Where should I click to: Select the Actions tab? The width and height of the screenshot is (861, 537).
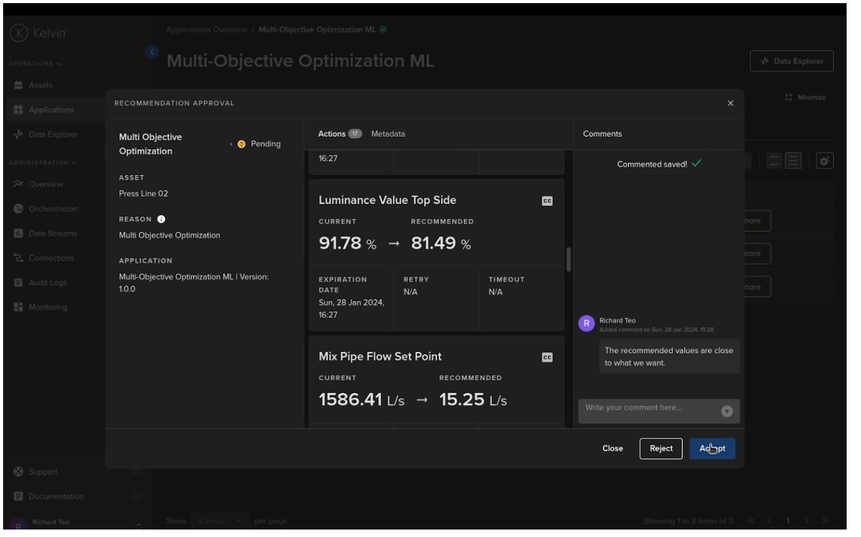pos(332,134)
